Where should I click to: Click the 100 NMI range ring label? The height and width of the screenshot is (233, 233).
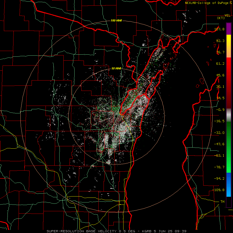[x=116, y=20]
